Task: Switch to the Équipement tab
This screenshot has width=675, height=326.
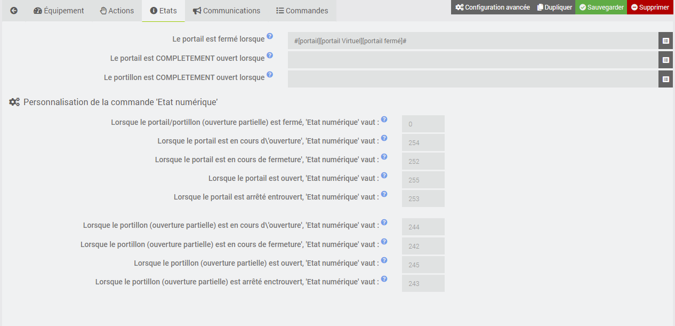Action: point(59,11)
